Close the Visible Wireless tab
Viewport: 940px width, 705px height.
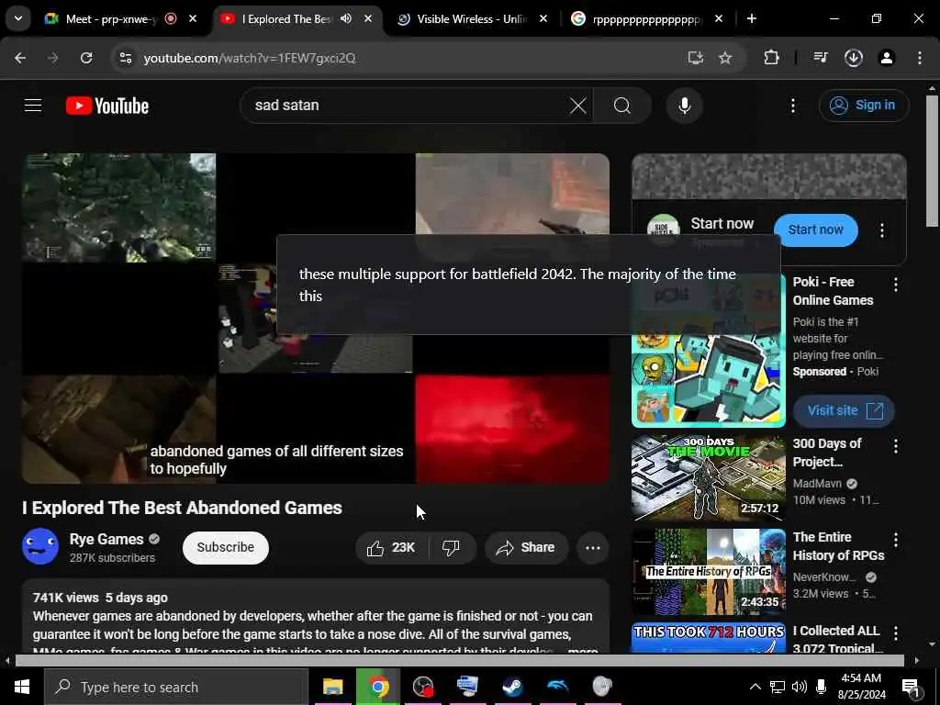pos(543,18)
